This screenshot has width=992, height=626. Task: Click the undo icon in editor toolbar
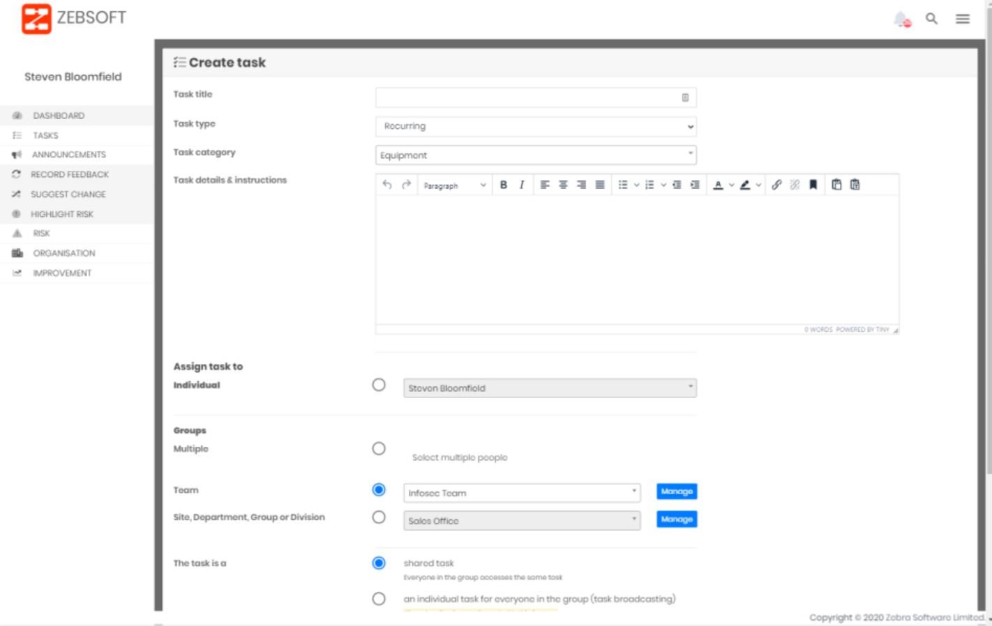pyautogui.click(x=387, y=185)
